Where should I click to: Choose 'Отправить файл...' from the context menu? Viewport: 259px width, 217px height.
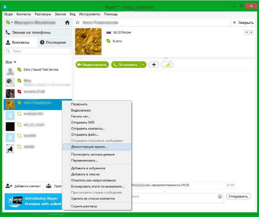85,135
